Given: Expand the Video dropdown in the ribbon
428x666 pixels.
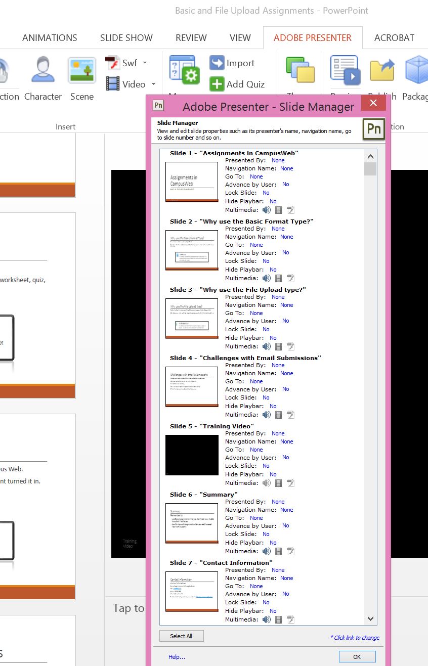Looking at the screenshot, I should pos(153,84).
